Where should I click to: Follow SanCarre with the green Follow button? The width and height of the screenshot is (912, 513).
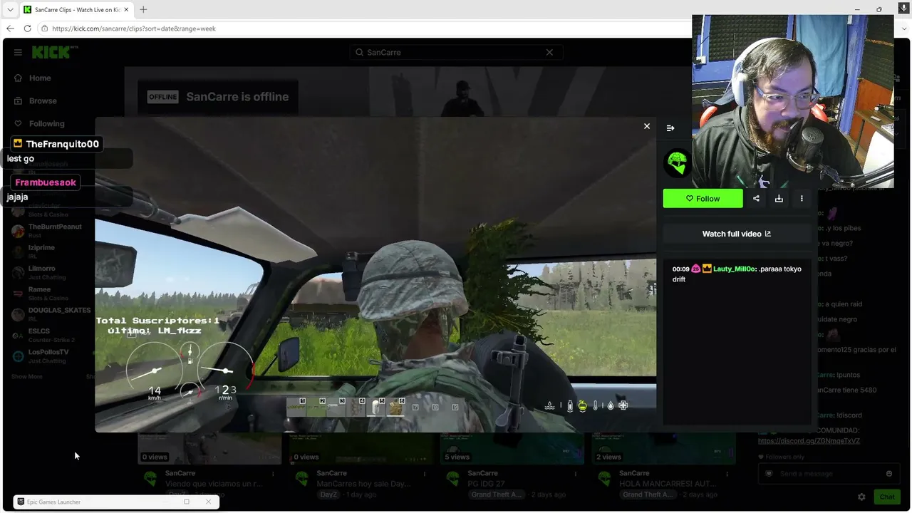(703, 199)
